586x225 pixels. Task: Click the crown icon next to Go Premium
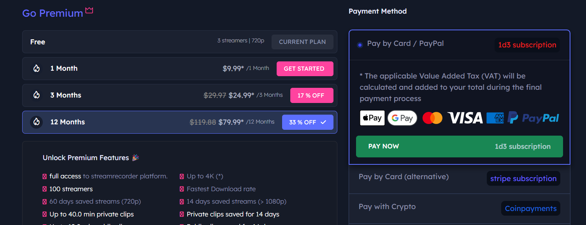pos(89,10)
